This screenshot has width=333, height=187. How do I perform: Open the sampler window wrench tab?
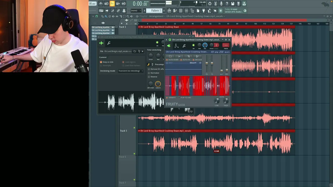(109, 43)
